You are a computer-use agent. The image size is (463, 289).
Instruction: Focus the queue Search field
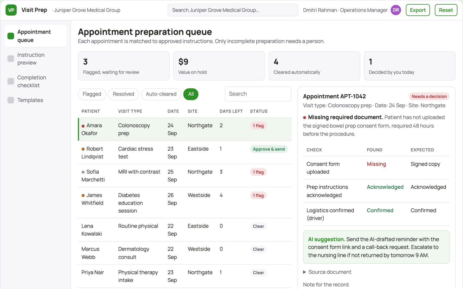point(258,94)
